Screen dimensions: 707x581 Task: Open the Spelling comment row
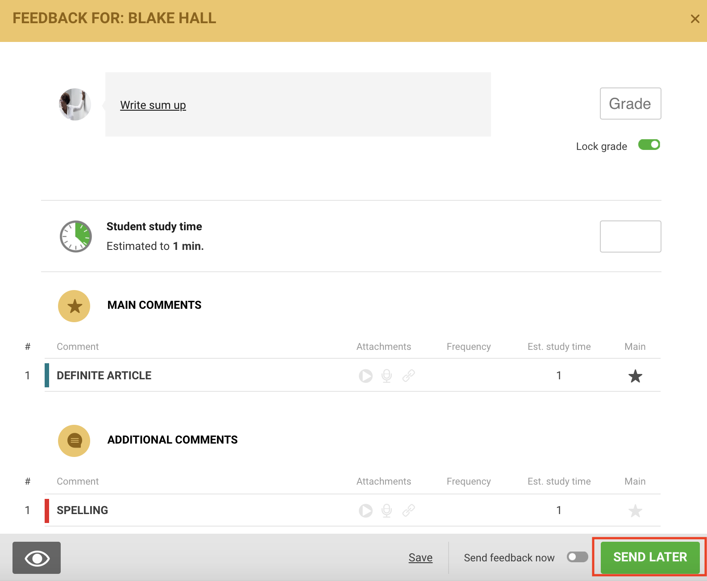click(x=83, y=510)
